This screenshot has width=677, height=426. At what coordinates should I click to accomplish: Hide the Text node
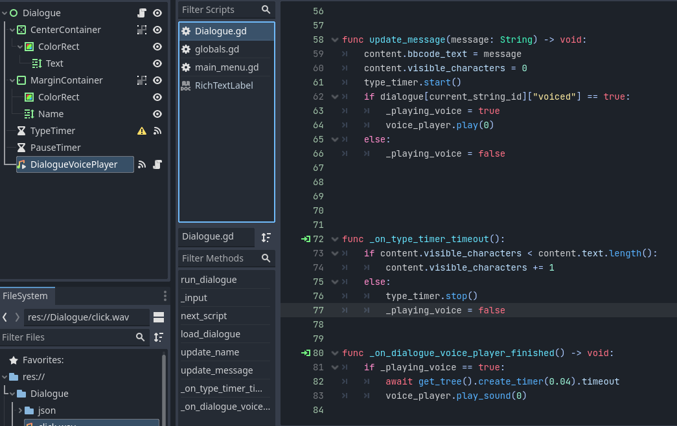(x=157, y=63)
